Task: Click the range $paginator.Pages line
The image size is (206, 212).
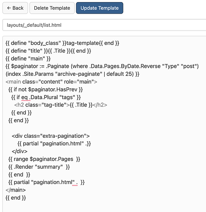Action: pyautogui.click(x=44, y=159)
